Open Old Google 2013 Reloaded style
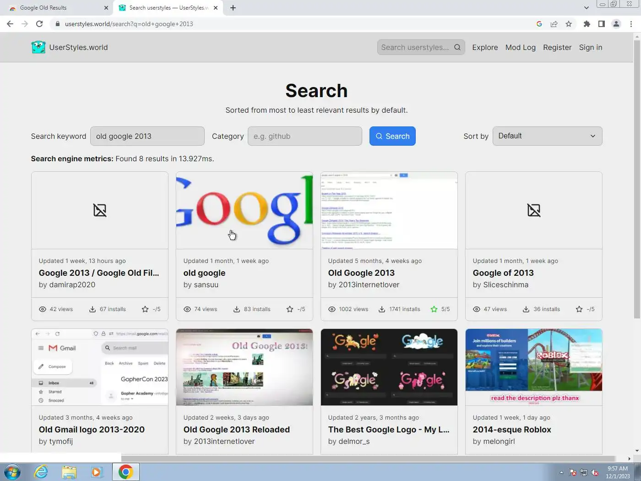Viewport: 641px width, 481px height. coord(237,430)
